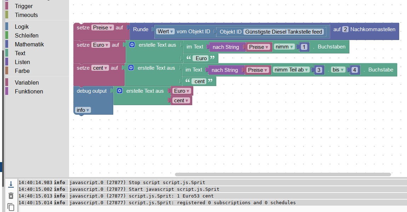
Task: Edit the ' Euro' text literal
Action: pyautogui.click(x=201, y=58)
